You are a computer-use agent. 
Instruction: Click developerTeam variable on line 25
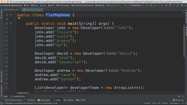pyautogui.click(x=84, y=88)
